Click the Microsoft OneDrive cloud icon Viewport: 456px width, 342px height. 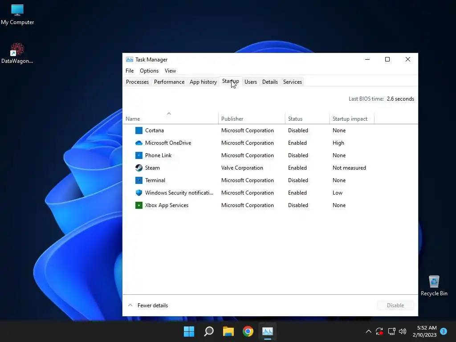(139, 143)
